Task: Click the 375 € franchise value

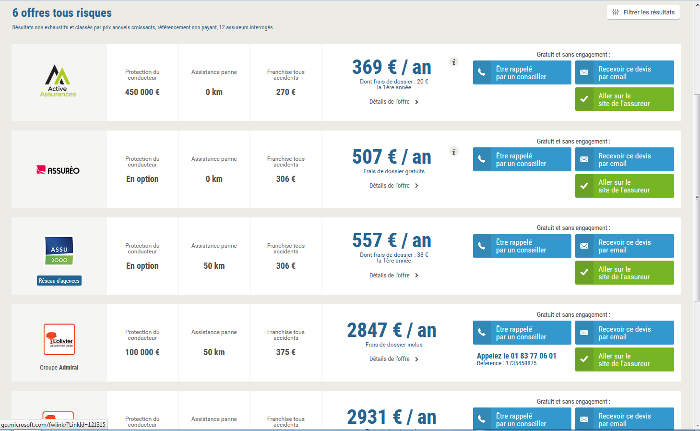Action: point(286,352)
